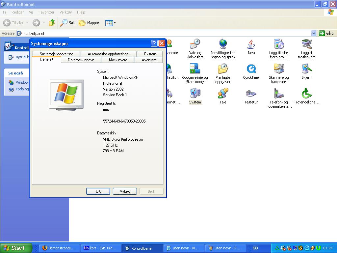The height and width of the screenshot is (253, 337).
Task: Click the Gå til button
Action: tap(327, 33)
